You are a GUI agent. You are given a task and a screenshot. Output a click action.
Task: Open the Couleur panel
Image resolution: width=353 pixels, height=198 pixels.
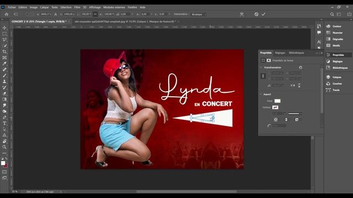334,26
